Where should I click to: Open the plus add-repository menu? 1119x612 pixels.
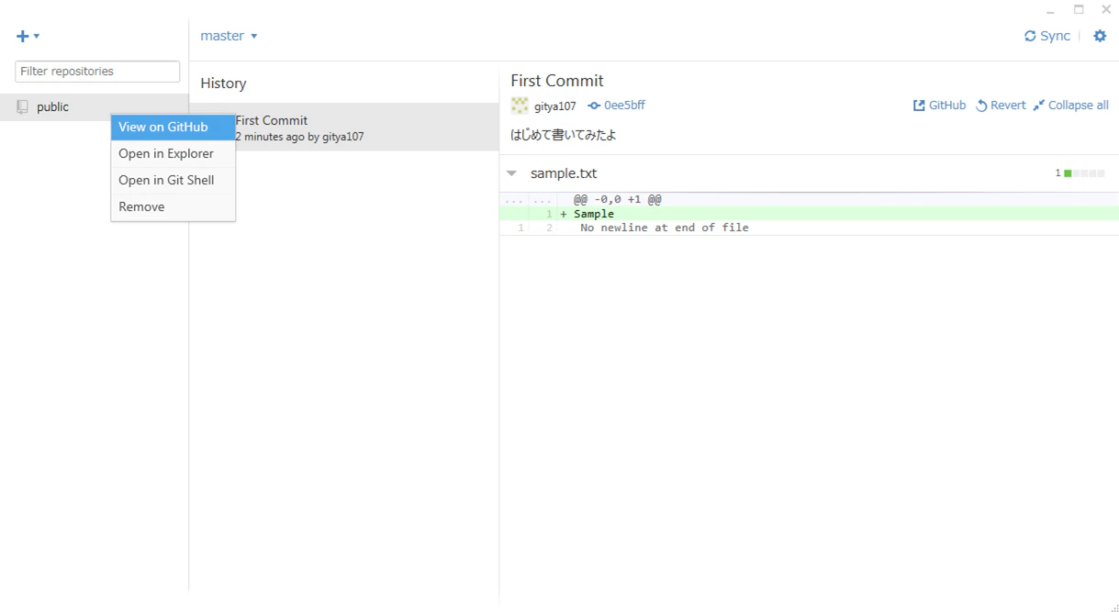pos(28,37)
